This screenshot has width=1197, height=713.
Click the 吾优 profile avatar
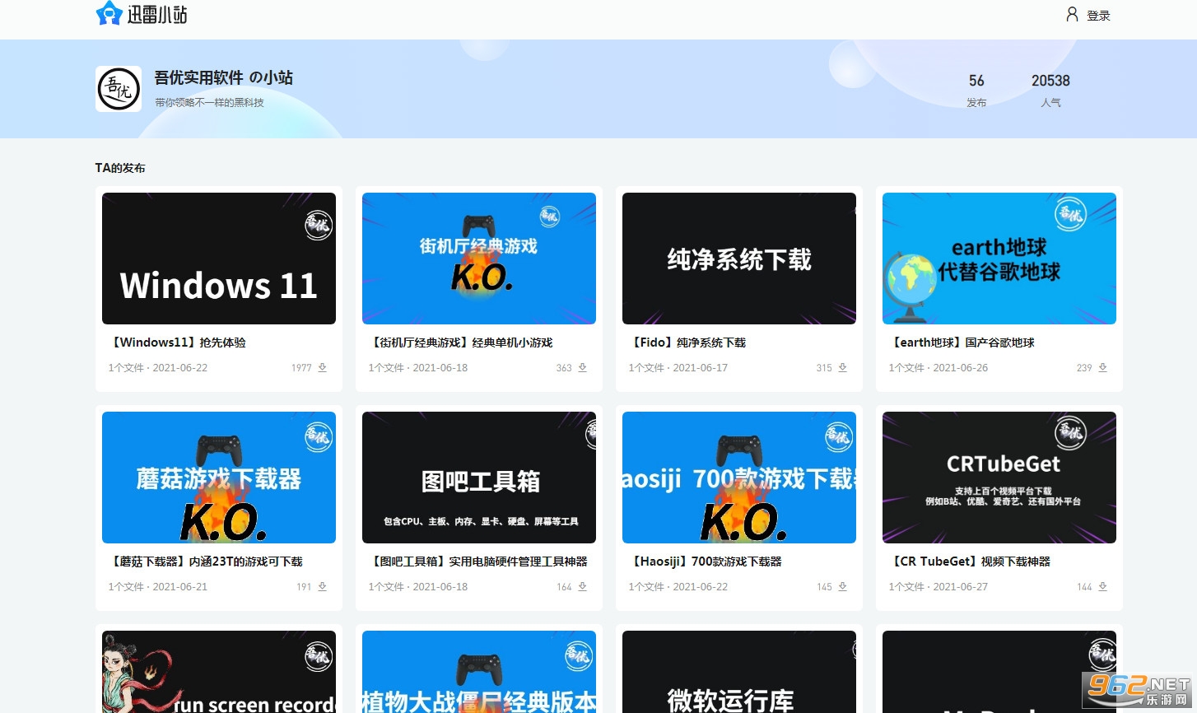(x=119, y=89)
